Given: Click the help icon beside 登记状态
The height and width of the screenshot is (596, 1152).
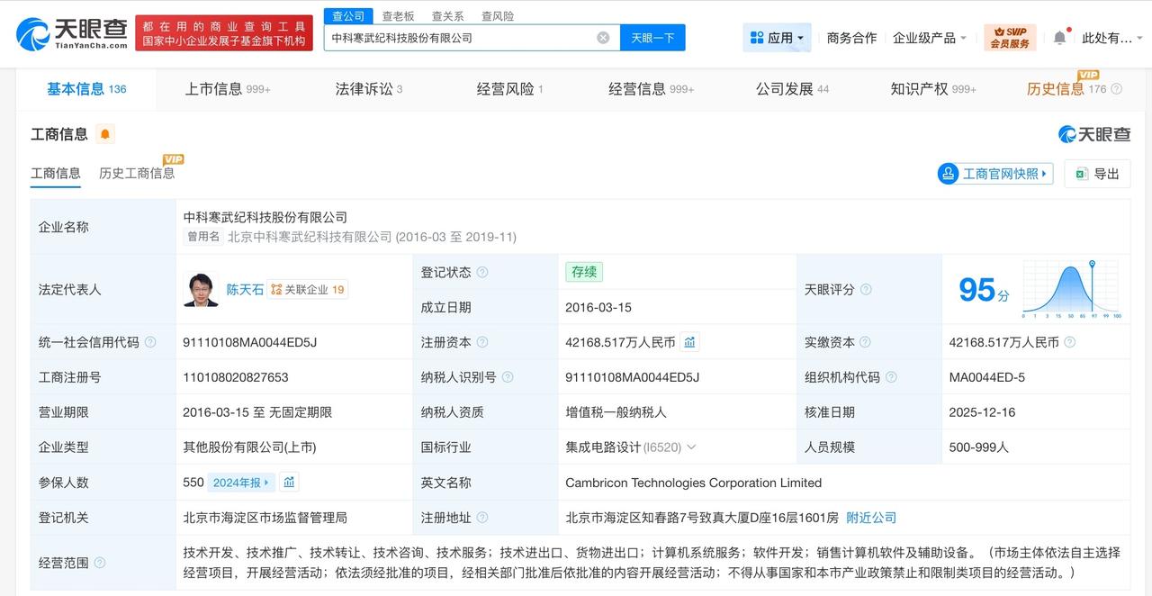Looking at the screenshot, I should pos(483,272).
